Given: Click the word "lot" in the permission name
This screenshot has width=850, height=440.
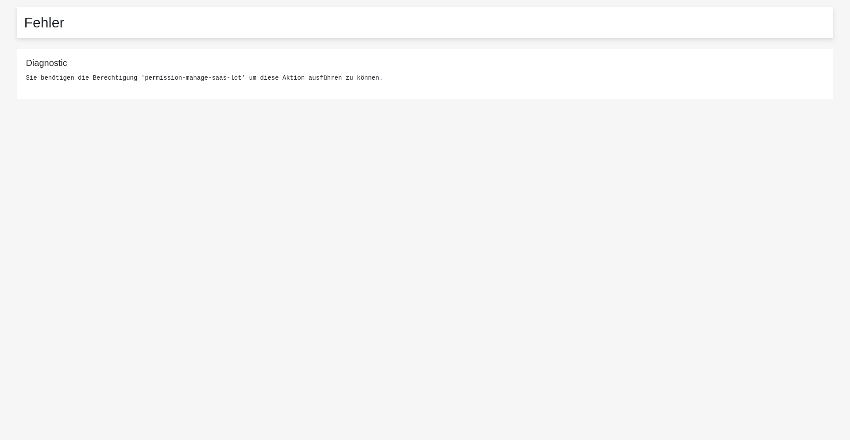Looking at the screenshot, I should 236,78.
